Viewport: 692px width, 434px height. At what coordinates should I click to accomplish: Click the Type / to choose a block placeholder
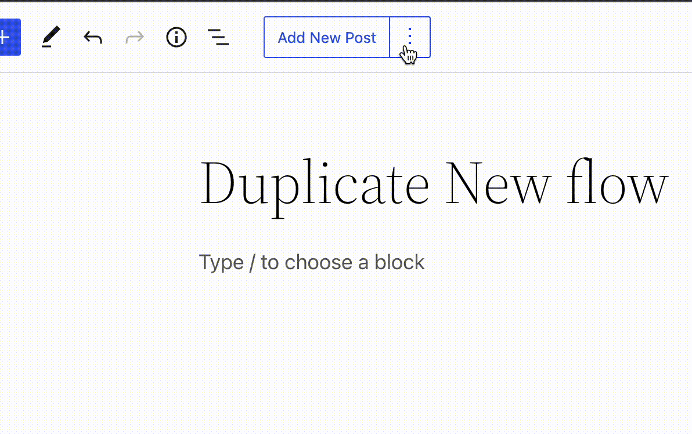pyautogui.click(x=312, y=262)
